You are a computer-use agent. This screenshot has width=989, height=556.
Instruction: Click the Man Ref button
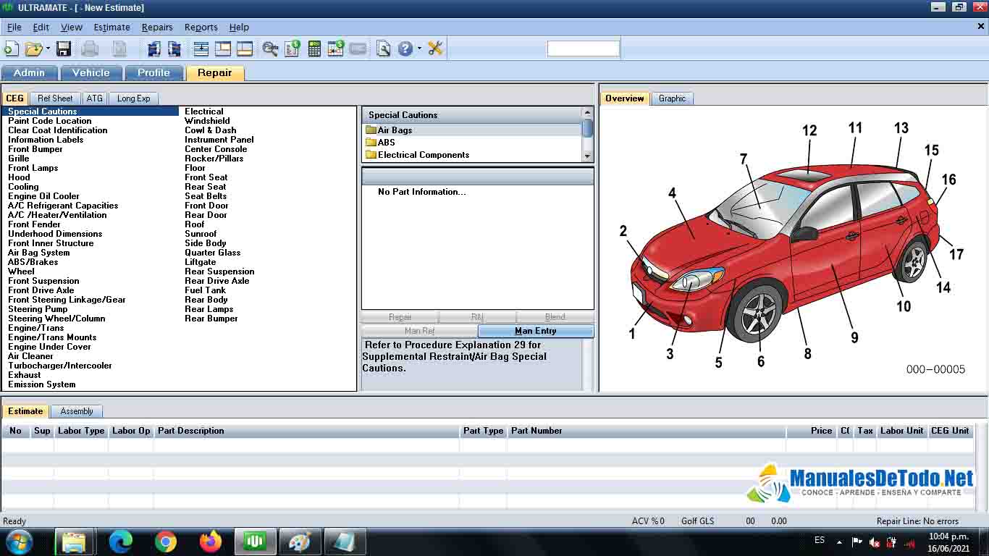[419, 331]
